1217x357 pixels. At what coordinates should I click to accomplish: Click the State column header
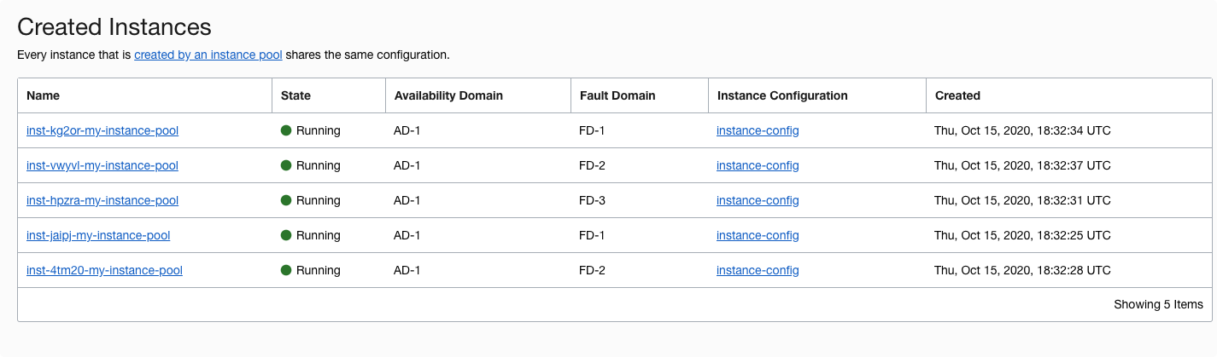(x=295, y=95)
